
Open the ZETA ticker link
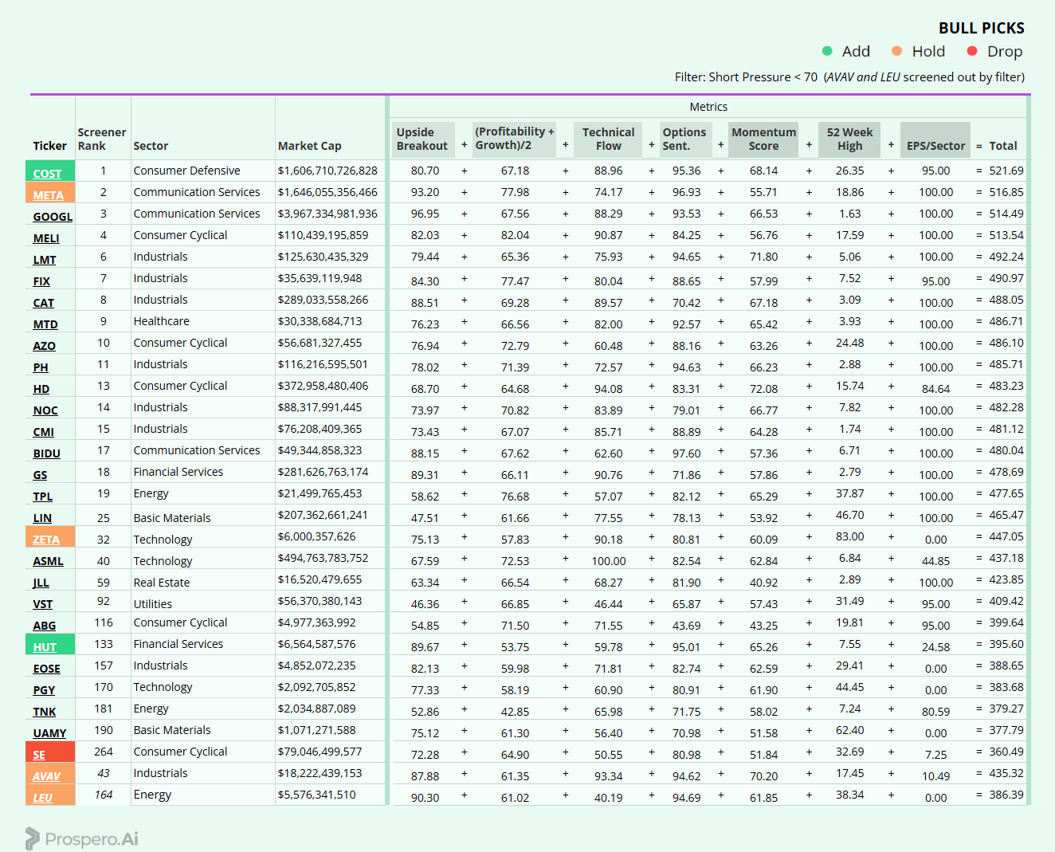click(x=46, y=540)
